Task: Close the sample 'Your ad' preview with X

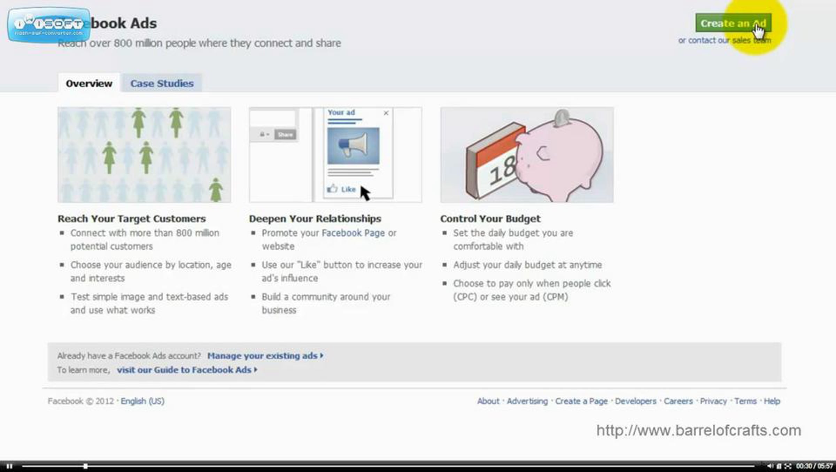Action: coord(386,113)
